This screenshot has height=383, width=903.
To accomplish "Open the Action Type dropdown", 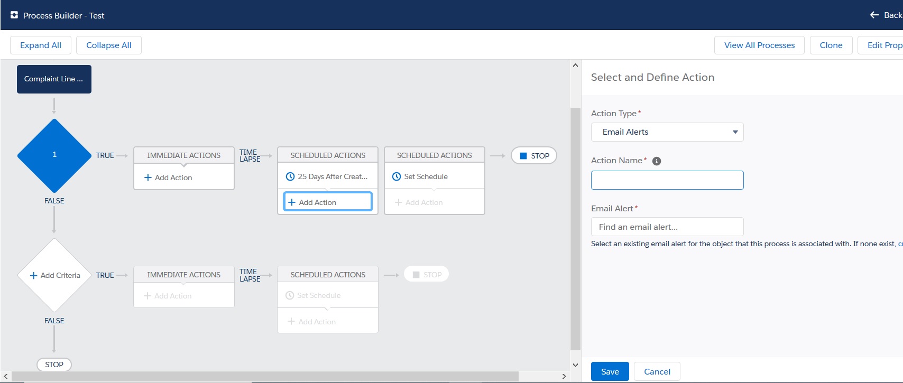I will pos(667,132).
